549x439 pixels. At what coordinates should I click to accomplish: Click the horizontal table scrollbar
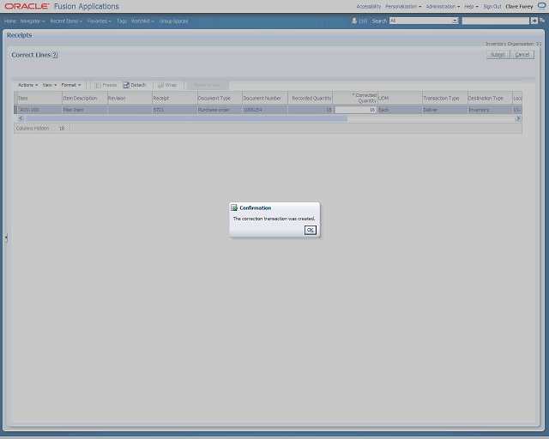186,118
